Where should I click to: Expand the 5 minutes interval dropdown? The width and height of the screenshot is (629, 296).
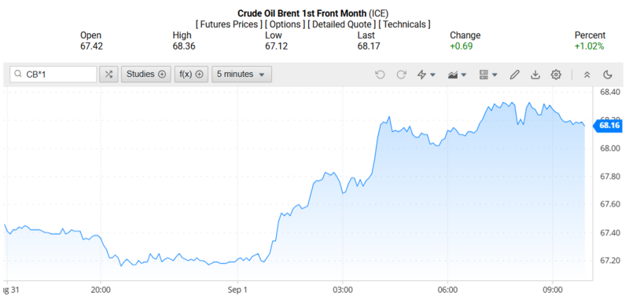[x=241, y=74]
